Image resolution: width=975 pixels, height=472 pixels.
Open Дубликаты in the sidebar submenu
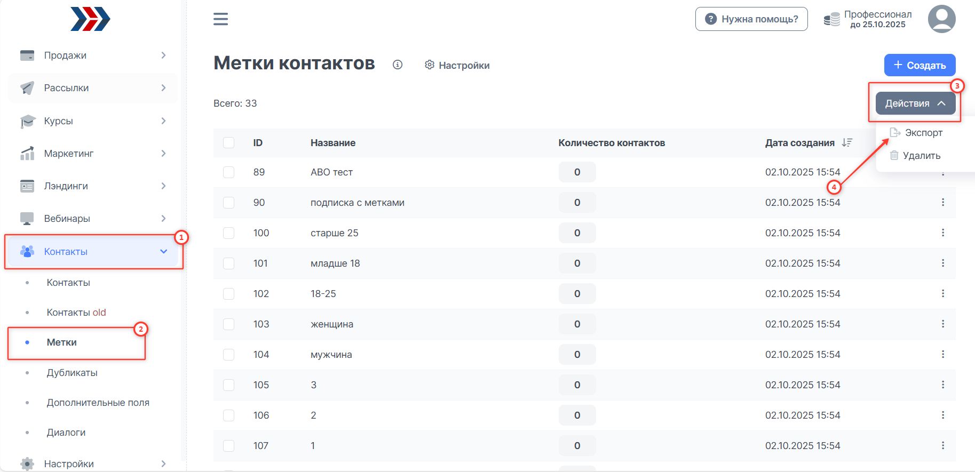[72, 373]
